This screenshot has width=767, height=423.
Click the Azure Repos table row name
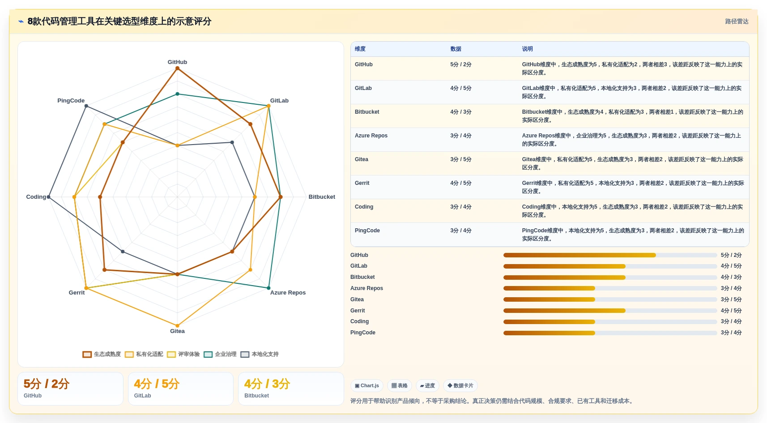(x=371, y=136)
